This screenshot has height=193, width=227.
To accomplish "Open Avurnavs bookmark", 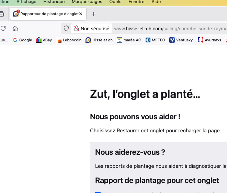I will 209,40.
